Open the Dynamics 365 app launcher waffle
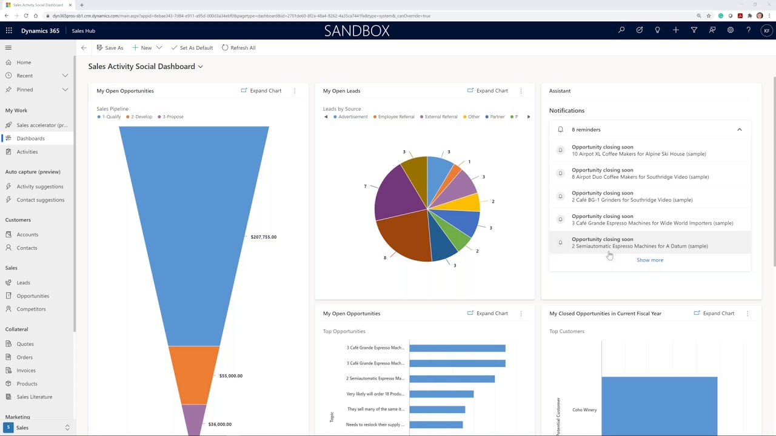The image size is (776, 436). pos(8,30)
